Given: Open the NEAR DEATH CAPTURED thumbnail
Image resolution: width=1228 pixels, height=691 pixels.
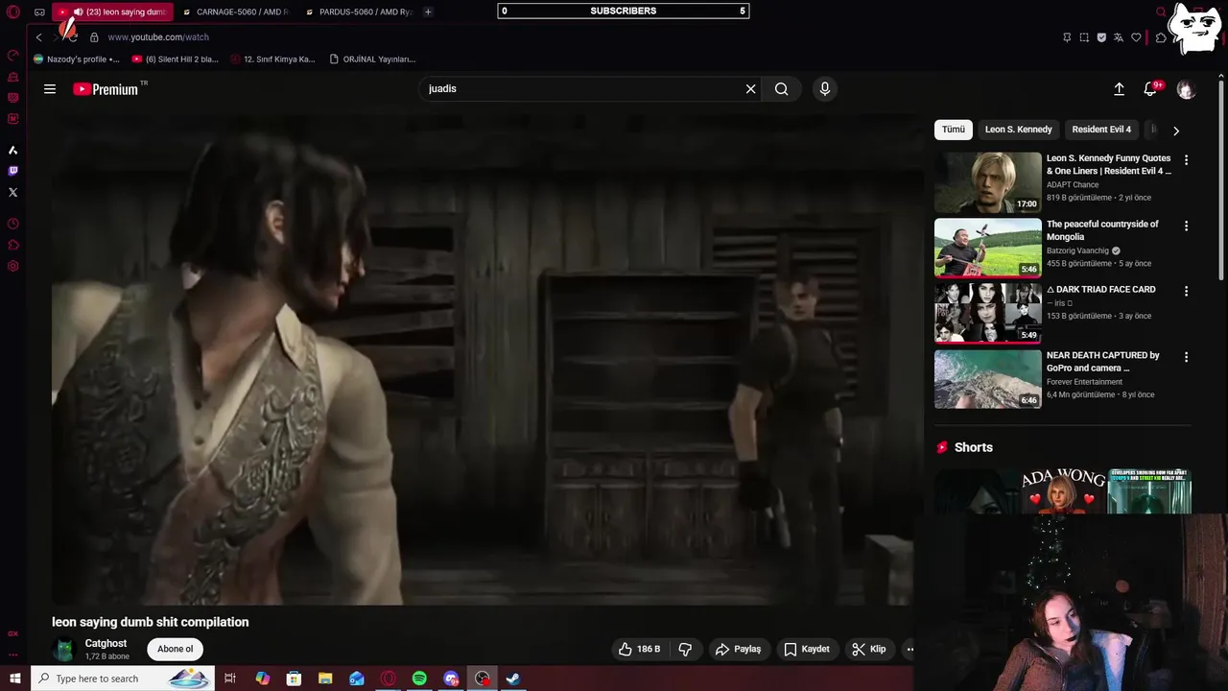Looking at the screenshot, I should (987, 379).
